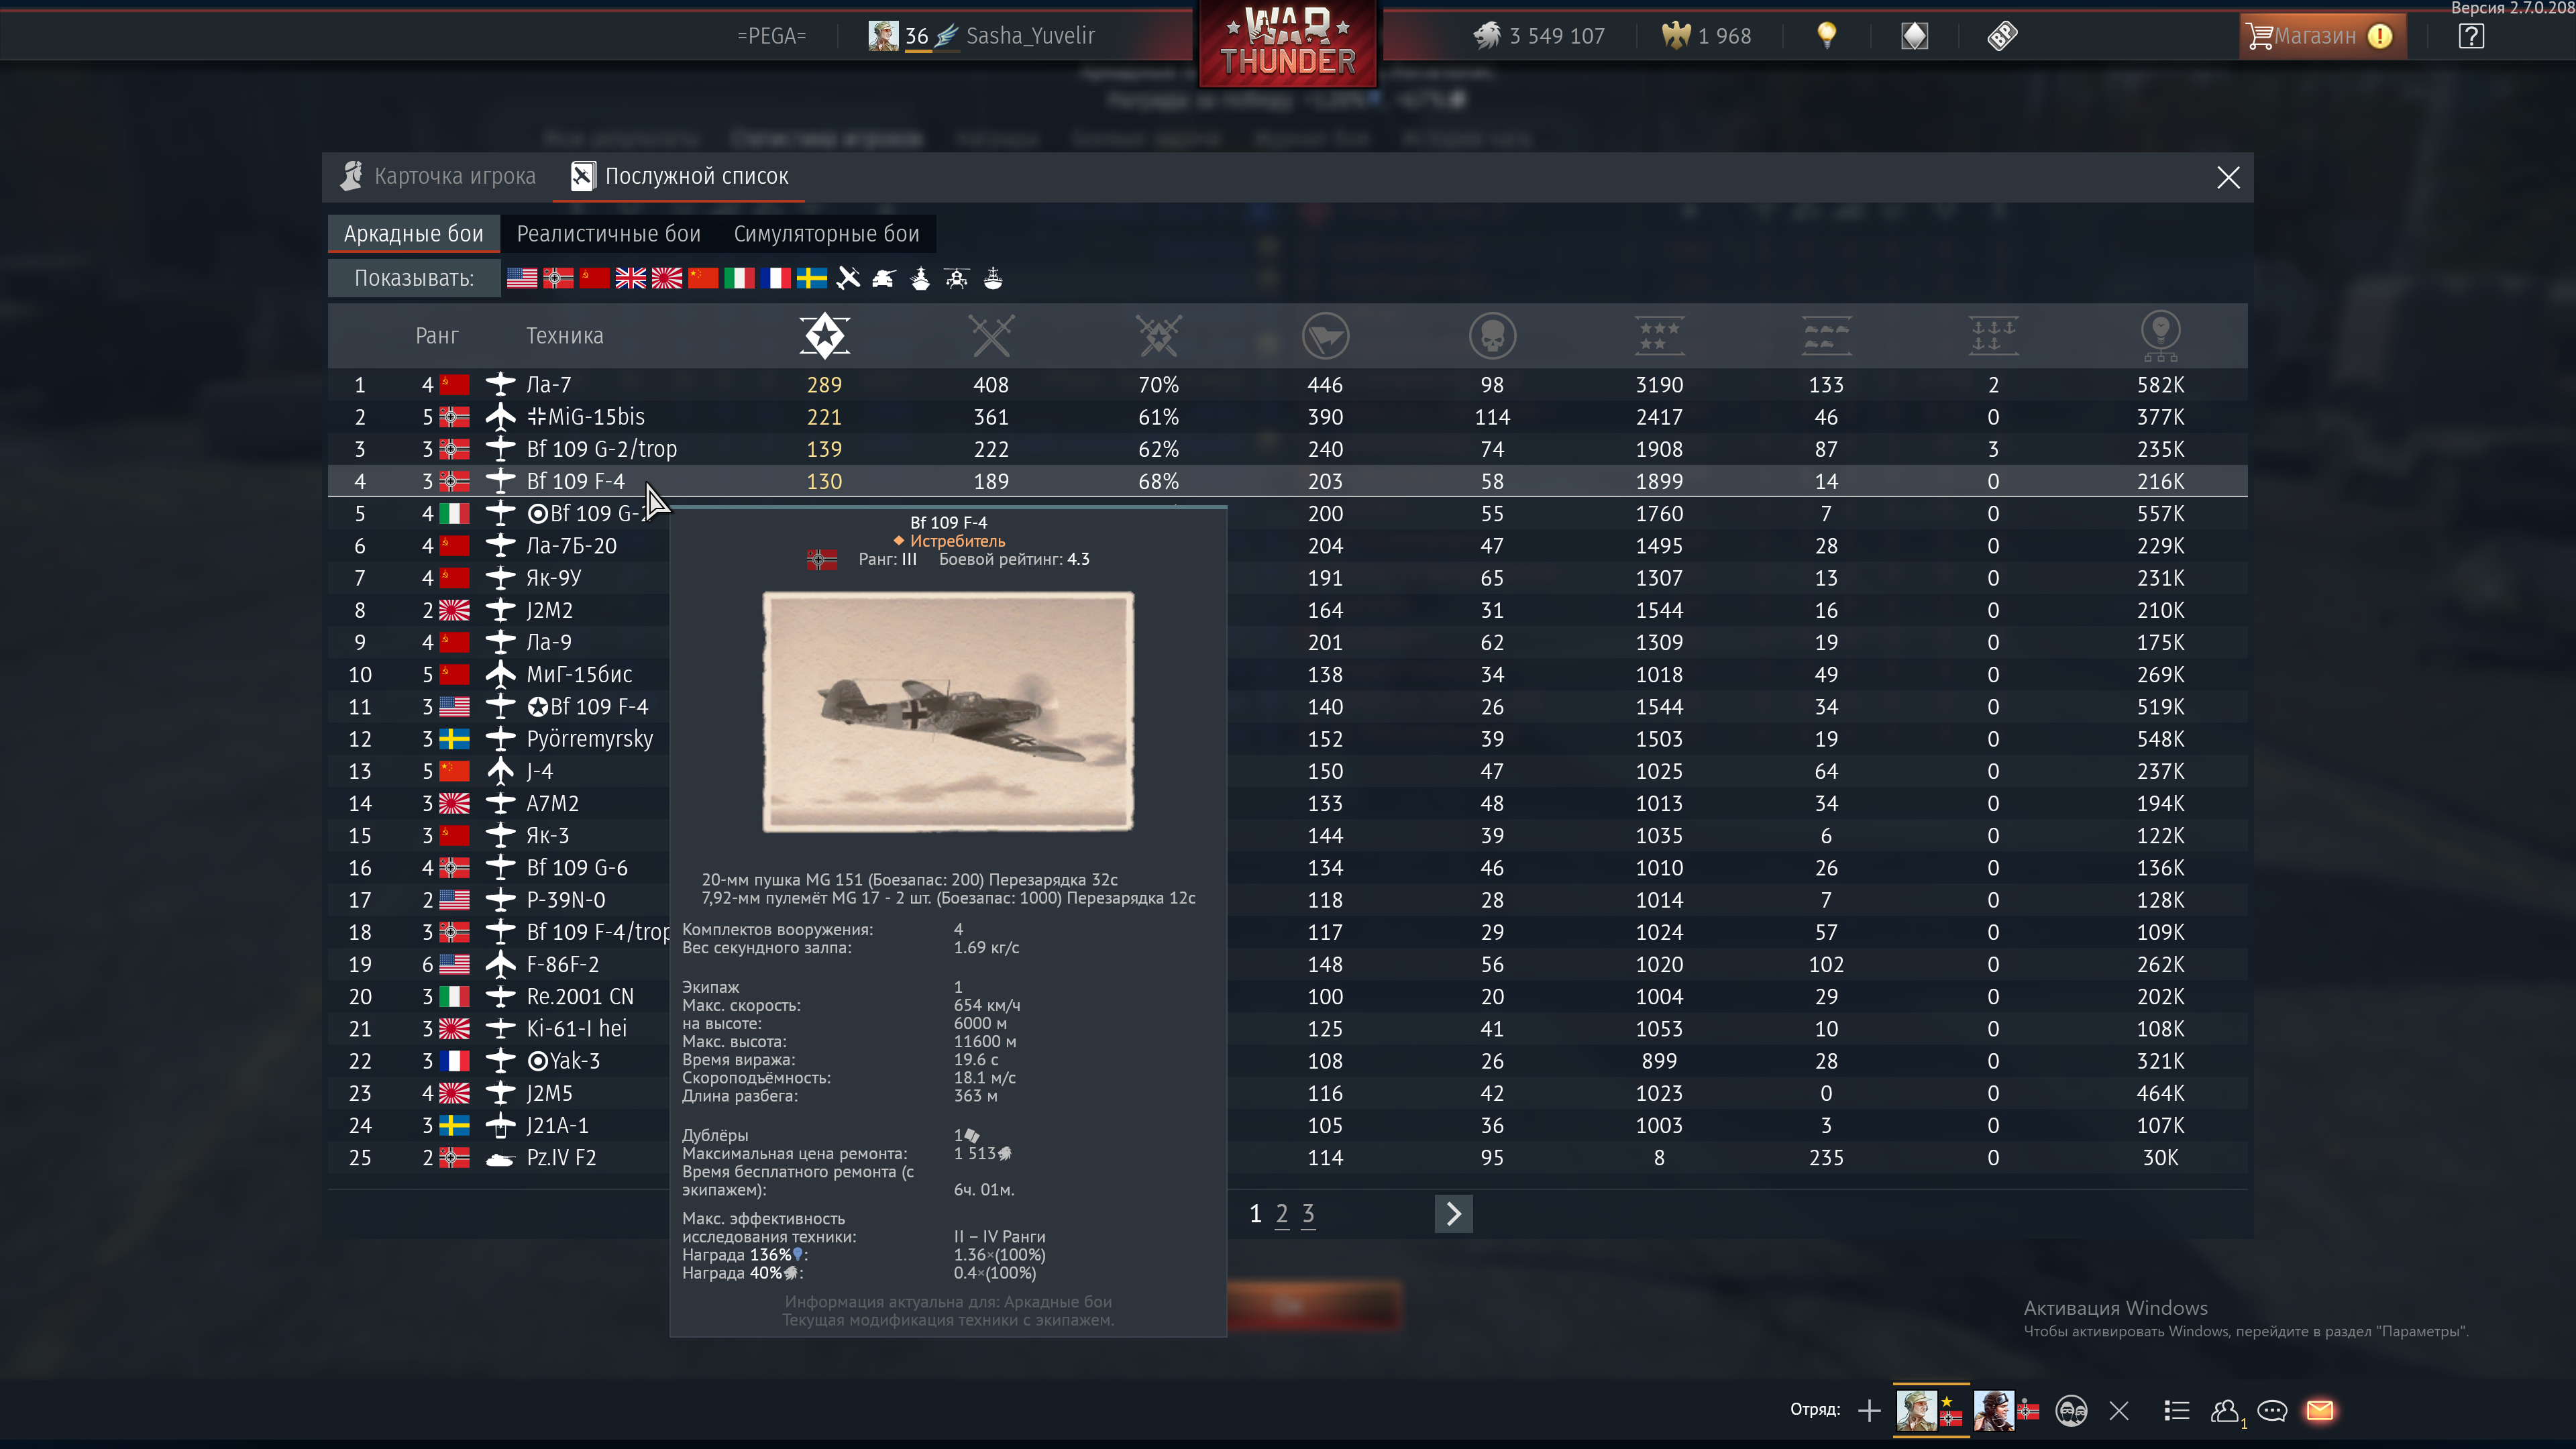2576x1449 pixels.
Task: Leave squad X icon at bottom
Action: click(2119, 1411)
